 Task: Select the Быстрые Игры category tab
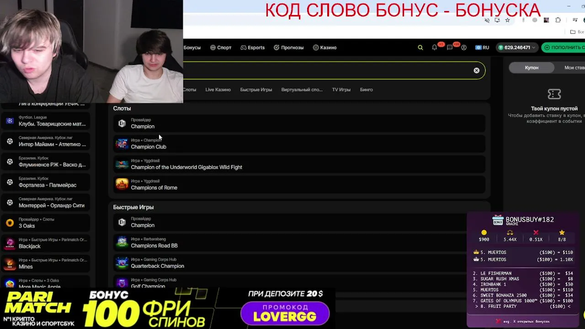[256, 90]
